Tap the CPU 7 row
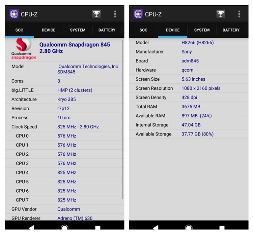Viewport: 253px width, 234px height. [64, 200]
